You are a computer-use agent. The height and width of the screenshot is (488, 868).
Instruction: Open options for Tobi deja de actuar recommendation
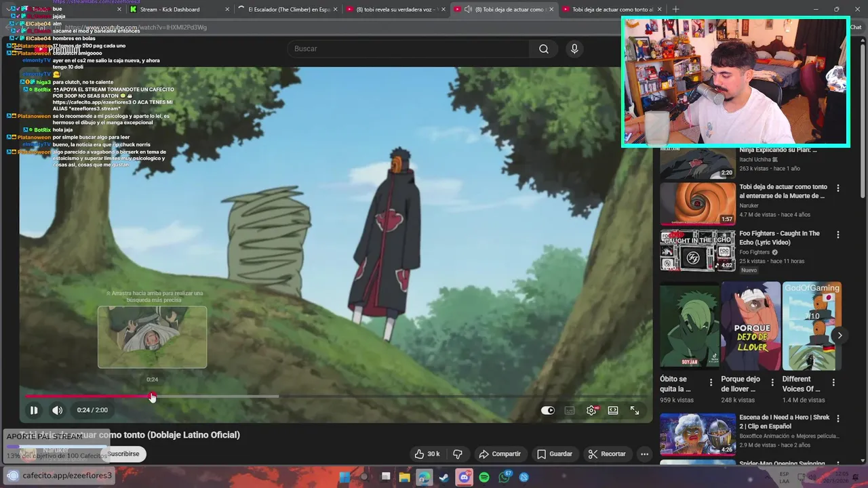coord(837,188)
